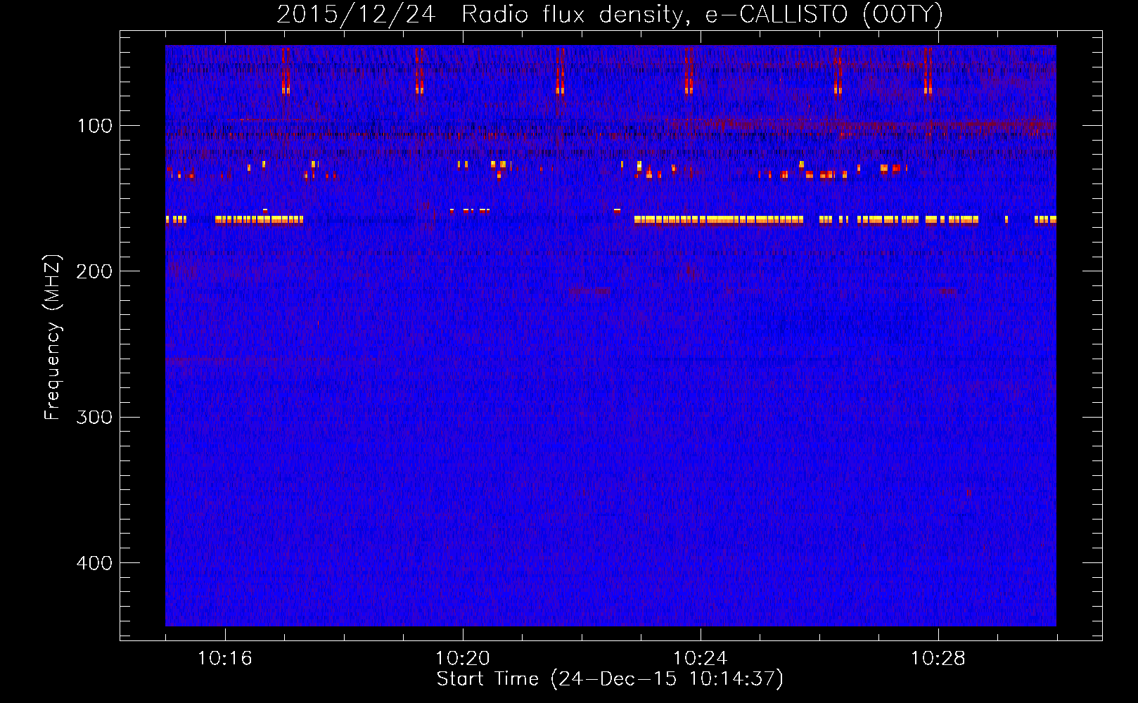The height and width of the screenshot is (703, 1138).
Task: Click the 10:28 time tick label
Action: [938, 659]
